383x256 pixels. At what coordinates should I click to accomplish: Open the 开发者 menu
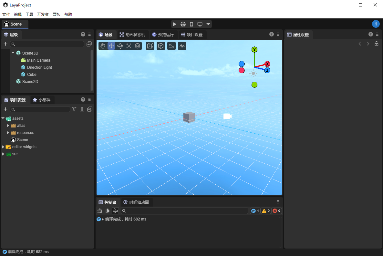[43, 15]
